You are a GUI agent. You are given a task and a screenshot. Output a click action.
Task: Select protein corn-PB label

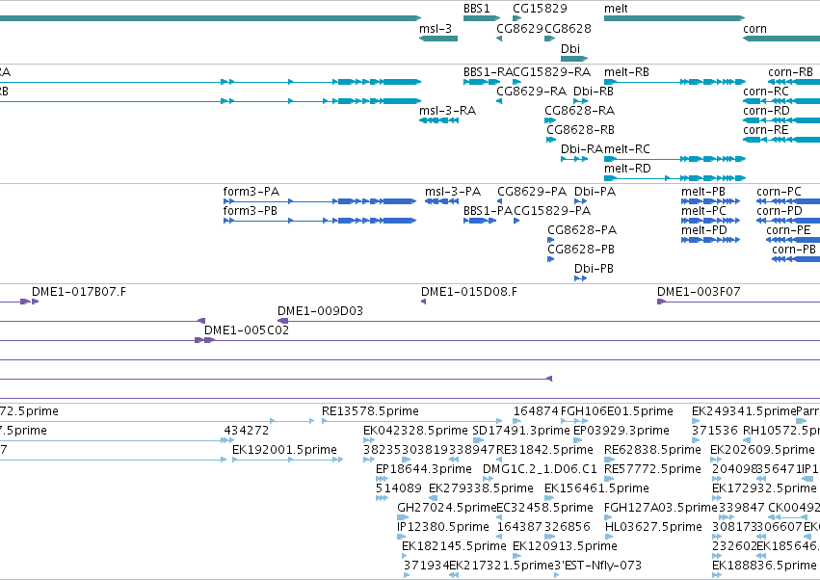coord(794,250)
